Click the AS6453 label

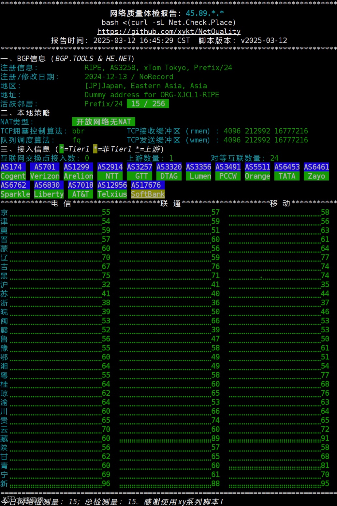287,167
